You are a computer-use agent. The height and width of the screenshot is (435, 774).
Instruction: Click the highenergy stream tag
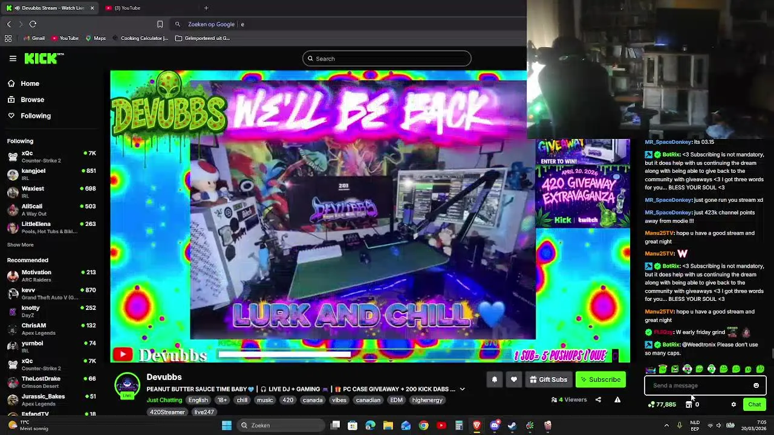point(428,400)
